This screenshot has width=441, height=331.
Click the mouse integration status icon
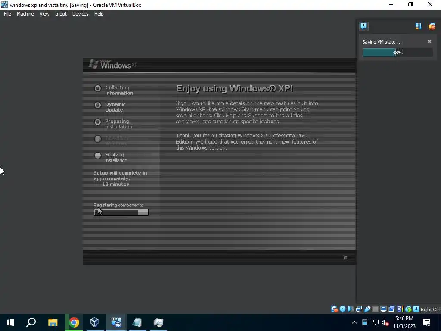click(x=408, y=309)
